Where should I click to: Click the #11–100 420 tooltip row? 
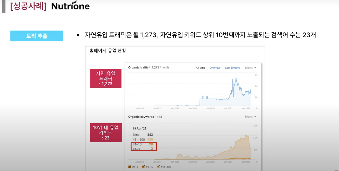click(143, 140)
